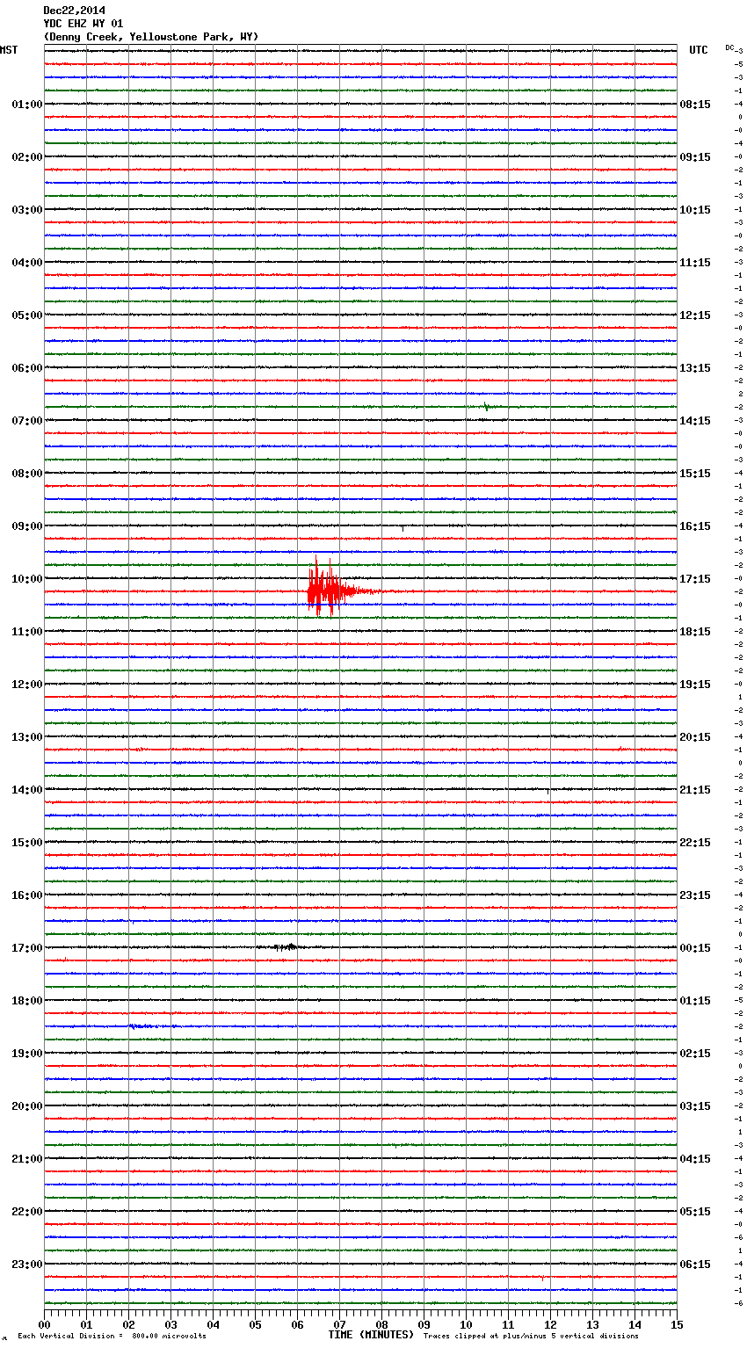Click the UTC timezone header

pos(699,50)
